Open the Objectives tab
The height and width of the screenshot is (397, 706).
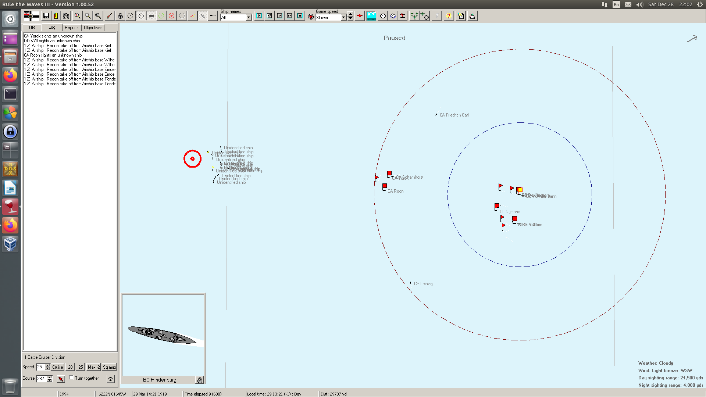click(93, 28)
